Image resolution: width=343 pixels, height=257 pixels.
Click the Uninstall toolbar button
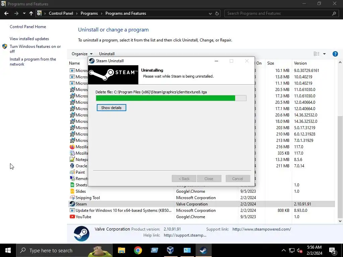click(x=107, y=54)
